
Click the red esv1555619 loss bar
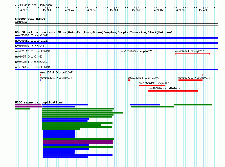[152, 86]
